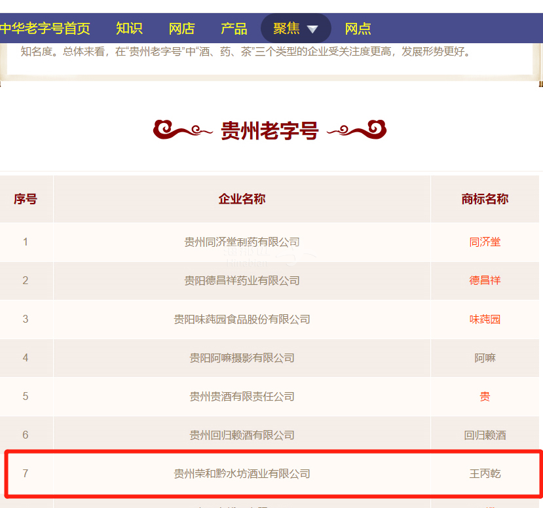Click the 商标名称 column header
Viewport: 543px width, 508px height.
(x=485, y=199)
